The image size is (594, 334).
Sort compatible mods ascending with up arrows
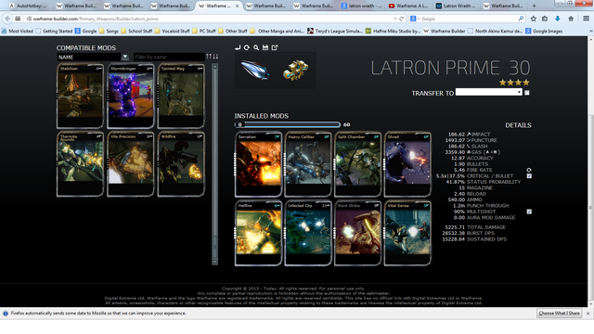[209, 57]
